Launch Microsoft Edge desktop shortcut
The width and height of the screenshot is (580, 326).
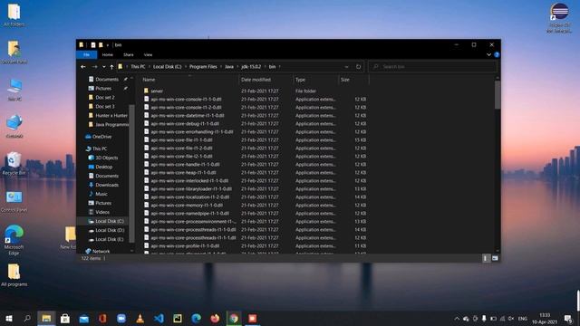click(x=14, y=240)
